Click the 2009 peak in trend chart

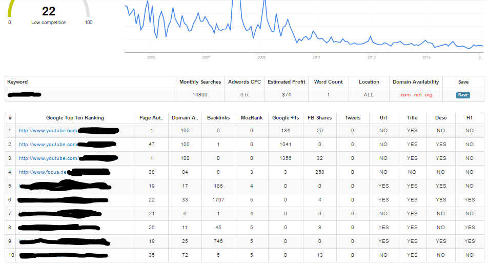tap(264, 2)
